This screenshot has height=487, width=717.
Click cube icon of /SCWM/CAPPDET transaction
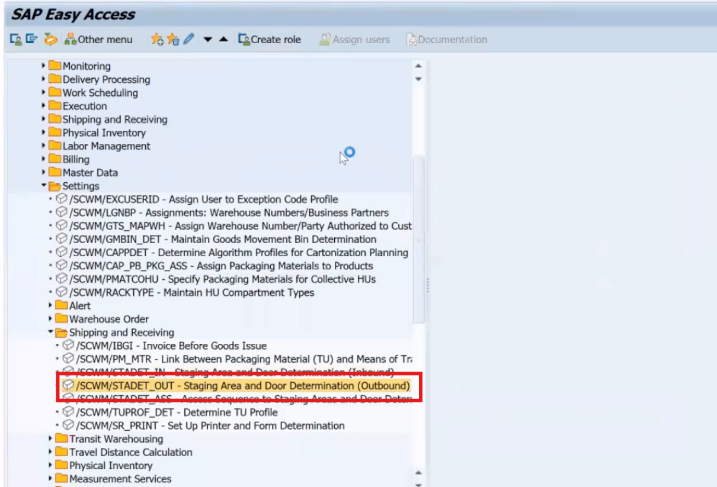click(x=61, y=253)
